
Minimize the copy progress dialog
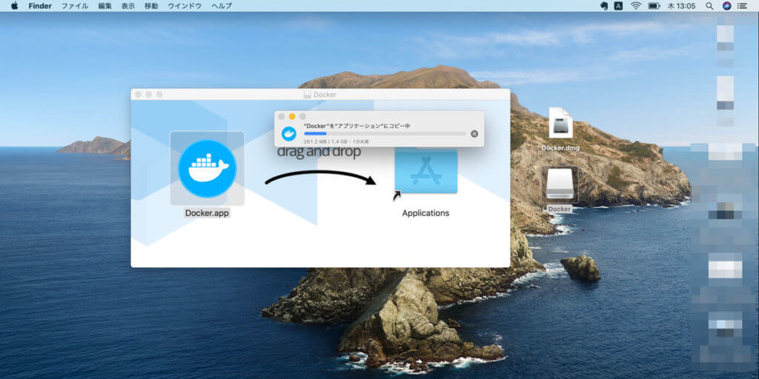tap(292, 116)
